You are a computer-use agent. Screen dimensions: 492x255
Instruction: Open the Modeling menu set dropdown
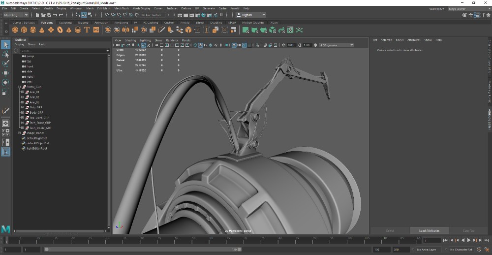click(16, 15)
